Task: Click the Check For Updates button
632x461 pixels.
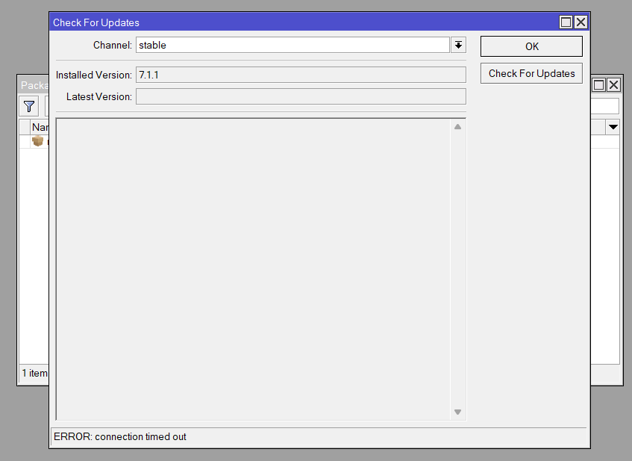Action: (531, 73)
